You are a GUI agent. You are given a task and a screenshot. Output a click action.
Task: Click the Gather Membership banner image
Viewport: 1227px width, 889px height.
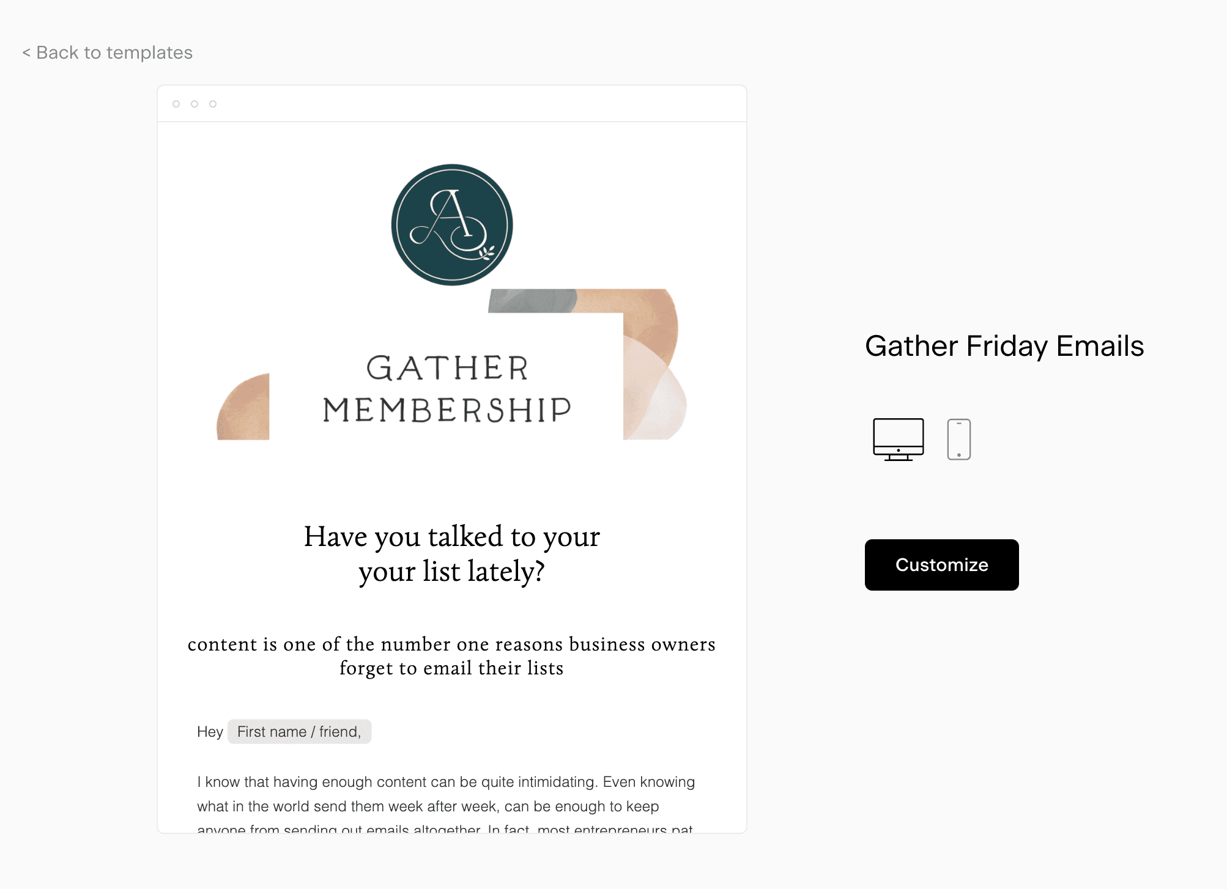(x=452, y=364)
